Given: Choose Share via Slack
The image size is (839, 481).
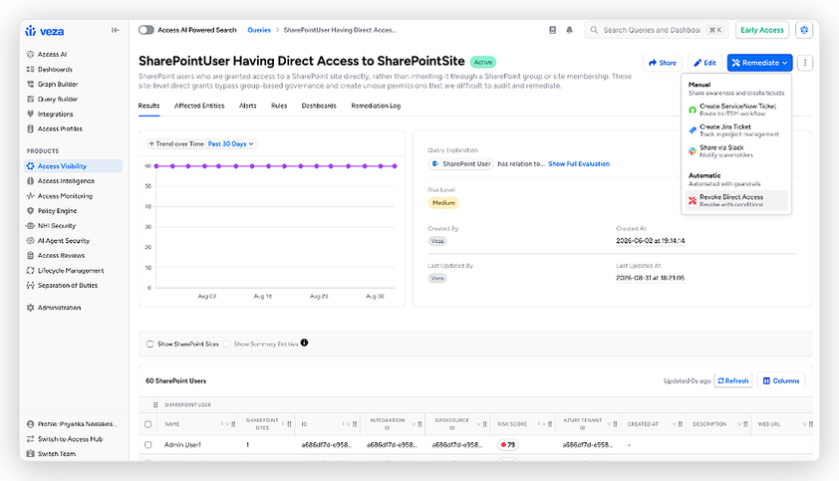Looking at the screenshot, I should coord(736,151).
